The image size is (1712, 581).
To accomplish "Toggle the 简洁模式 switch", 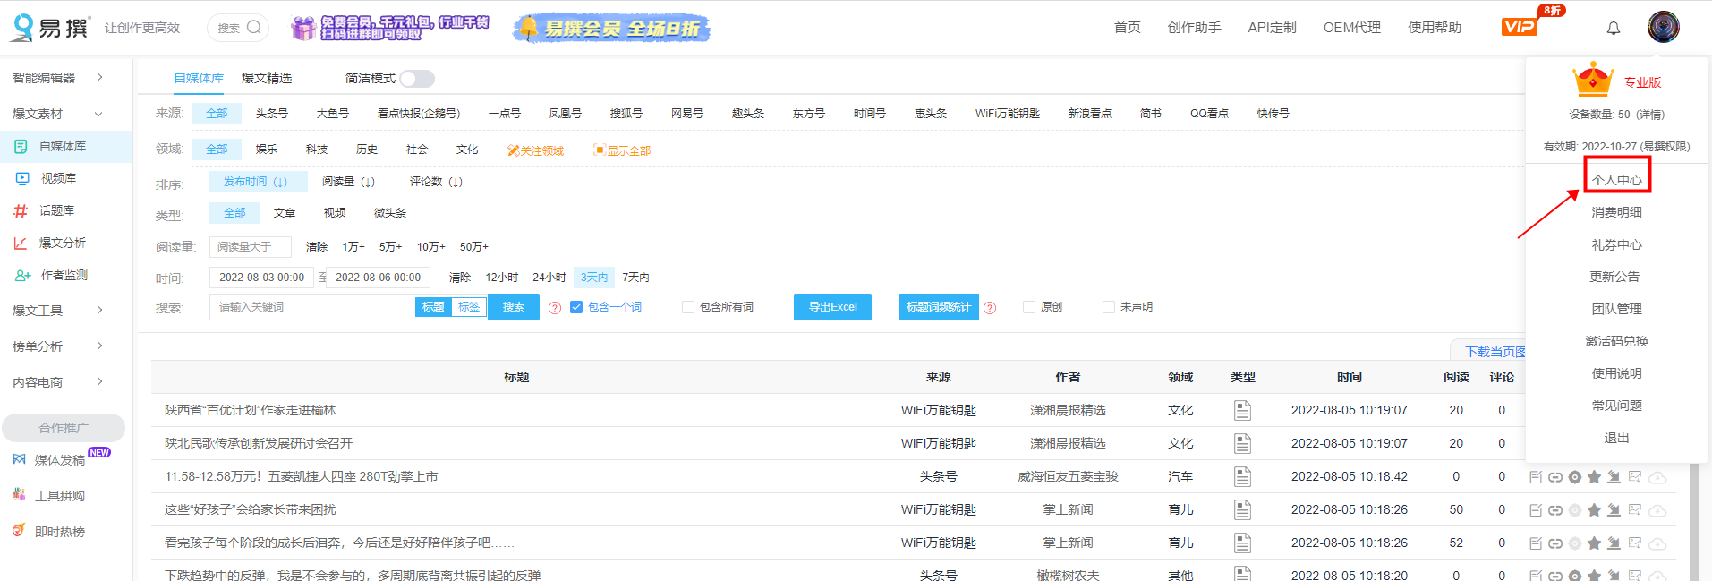I will pos(417,79).
